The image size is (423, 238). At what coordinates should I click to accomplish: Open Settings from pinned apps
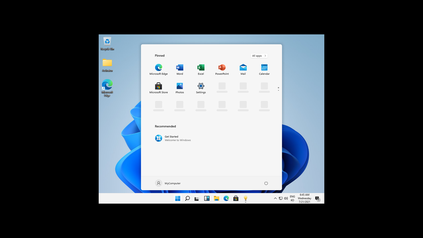[x=201, y=88]
